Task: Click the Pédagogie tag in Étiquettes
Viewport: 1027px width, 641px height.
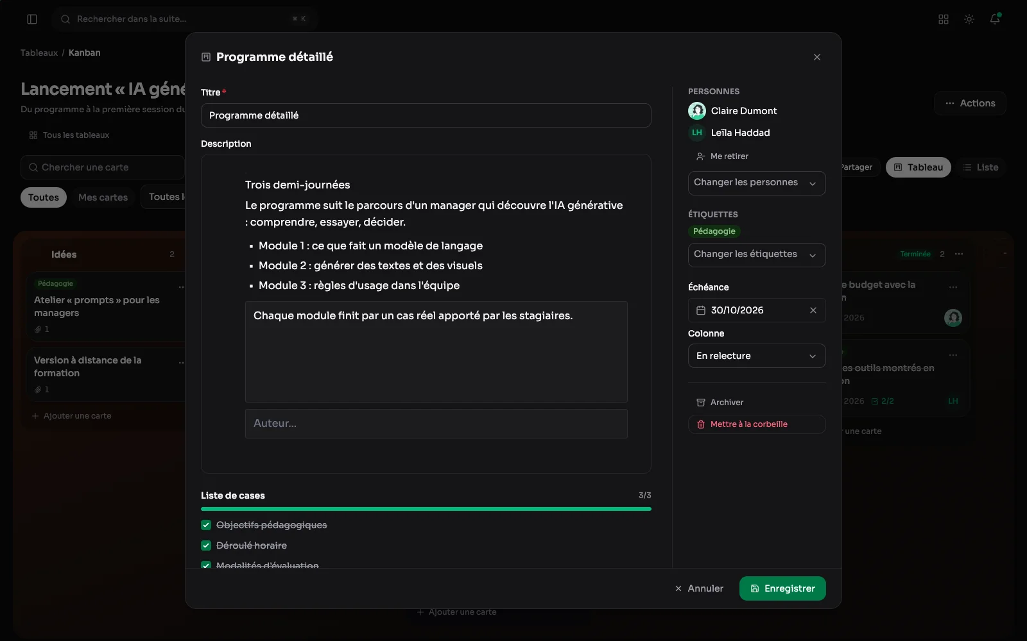Action: click(x=714, y=231)
